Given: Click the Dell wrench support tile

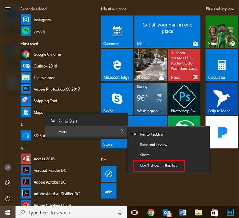Looking at the screenshot, I should coord(108,174).
